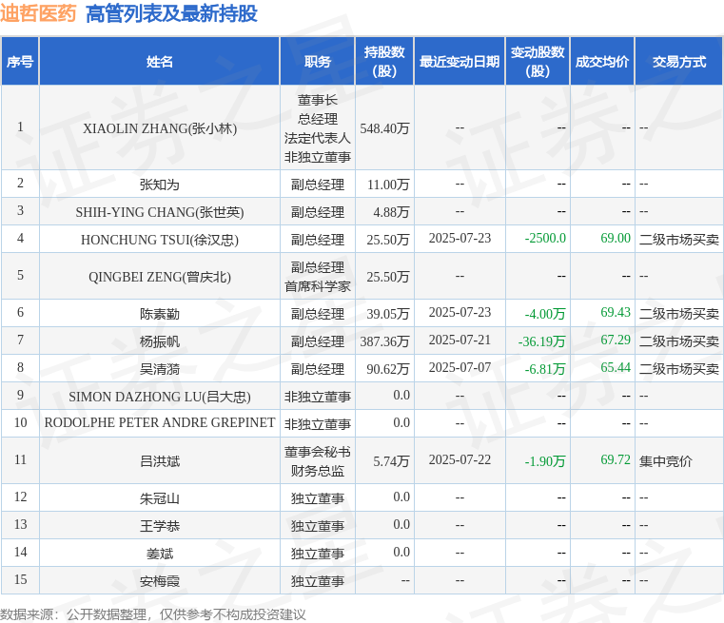Click the 迪哲医药 company title

38,13
